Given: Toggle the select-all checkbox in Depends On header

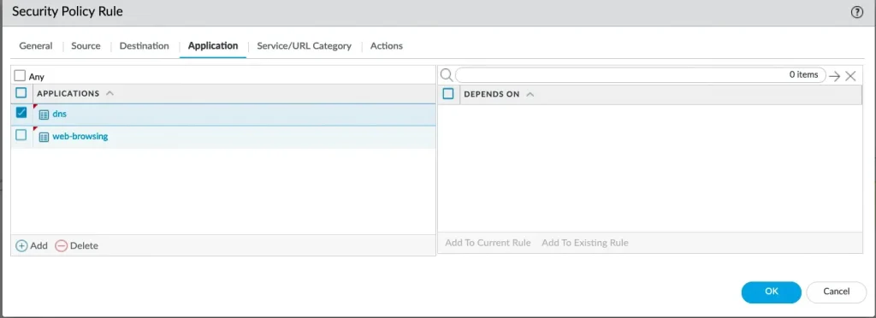Looking at the screenshot, I should (448, 94).
